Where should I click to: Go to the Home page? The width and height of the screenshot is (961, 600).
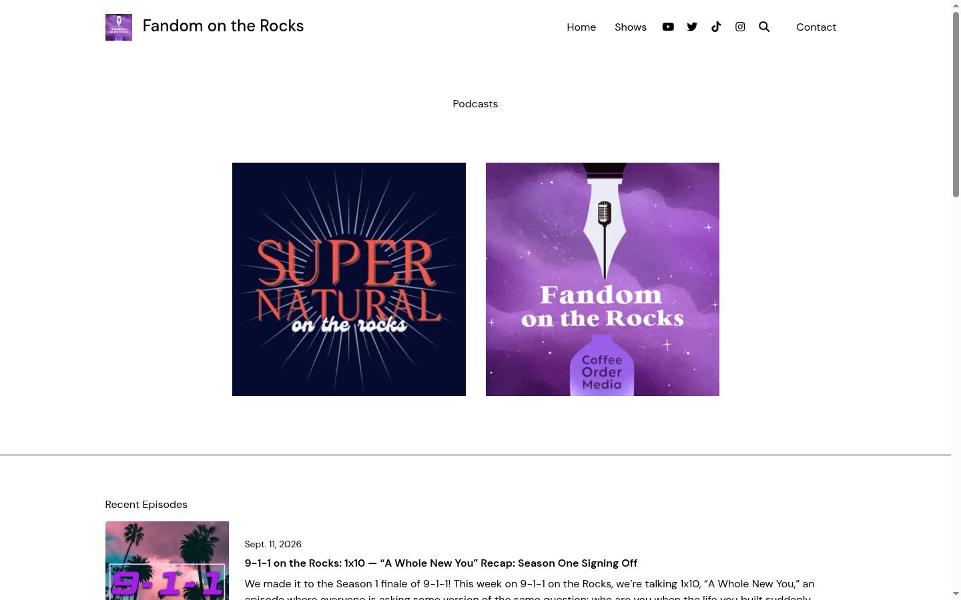pos(581,27)
